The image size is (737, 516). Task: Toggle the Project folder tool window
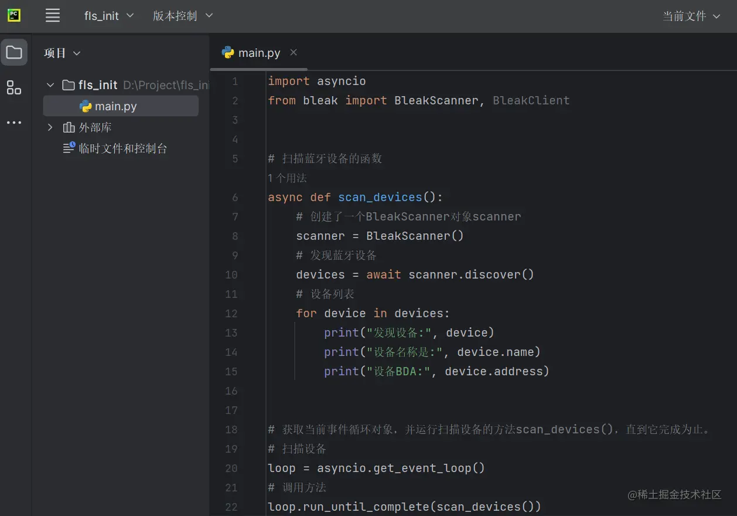click(x=14, y=53)
